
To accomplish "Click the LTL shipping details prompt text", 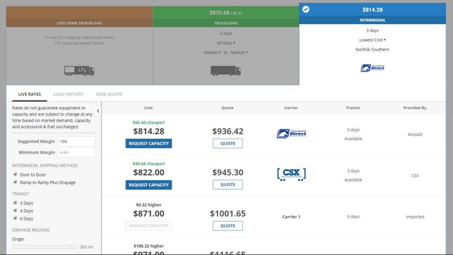I will (79, 40).
